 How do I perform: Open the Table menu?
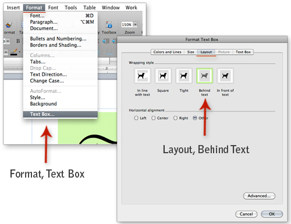coord(90,8)
